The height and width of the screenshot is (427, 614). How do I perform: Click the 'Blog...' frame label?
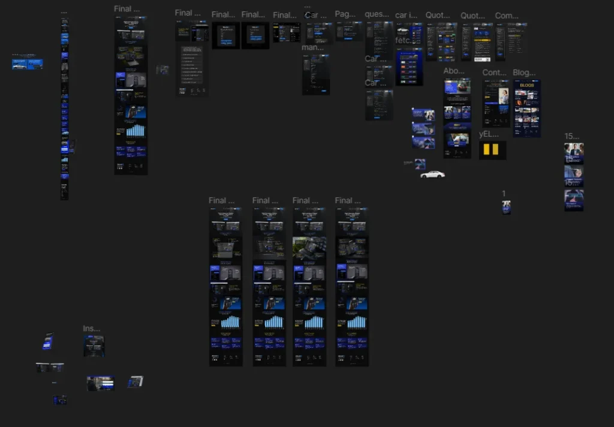(524, 73)
